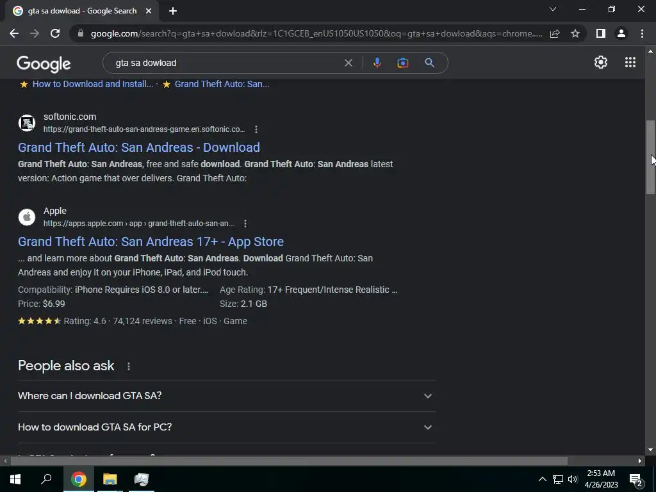
Task: Close the gta sa dowload tab
Action: coord(149,11)
